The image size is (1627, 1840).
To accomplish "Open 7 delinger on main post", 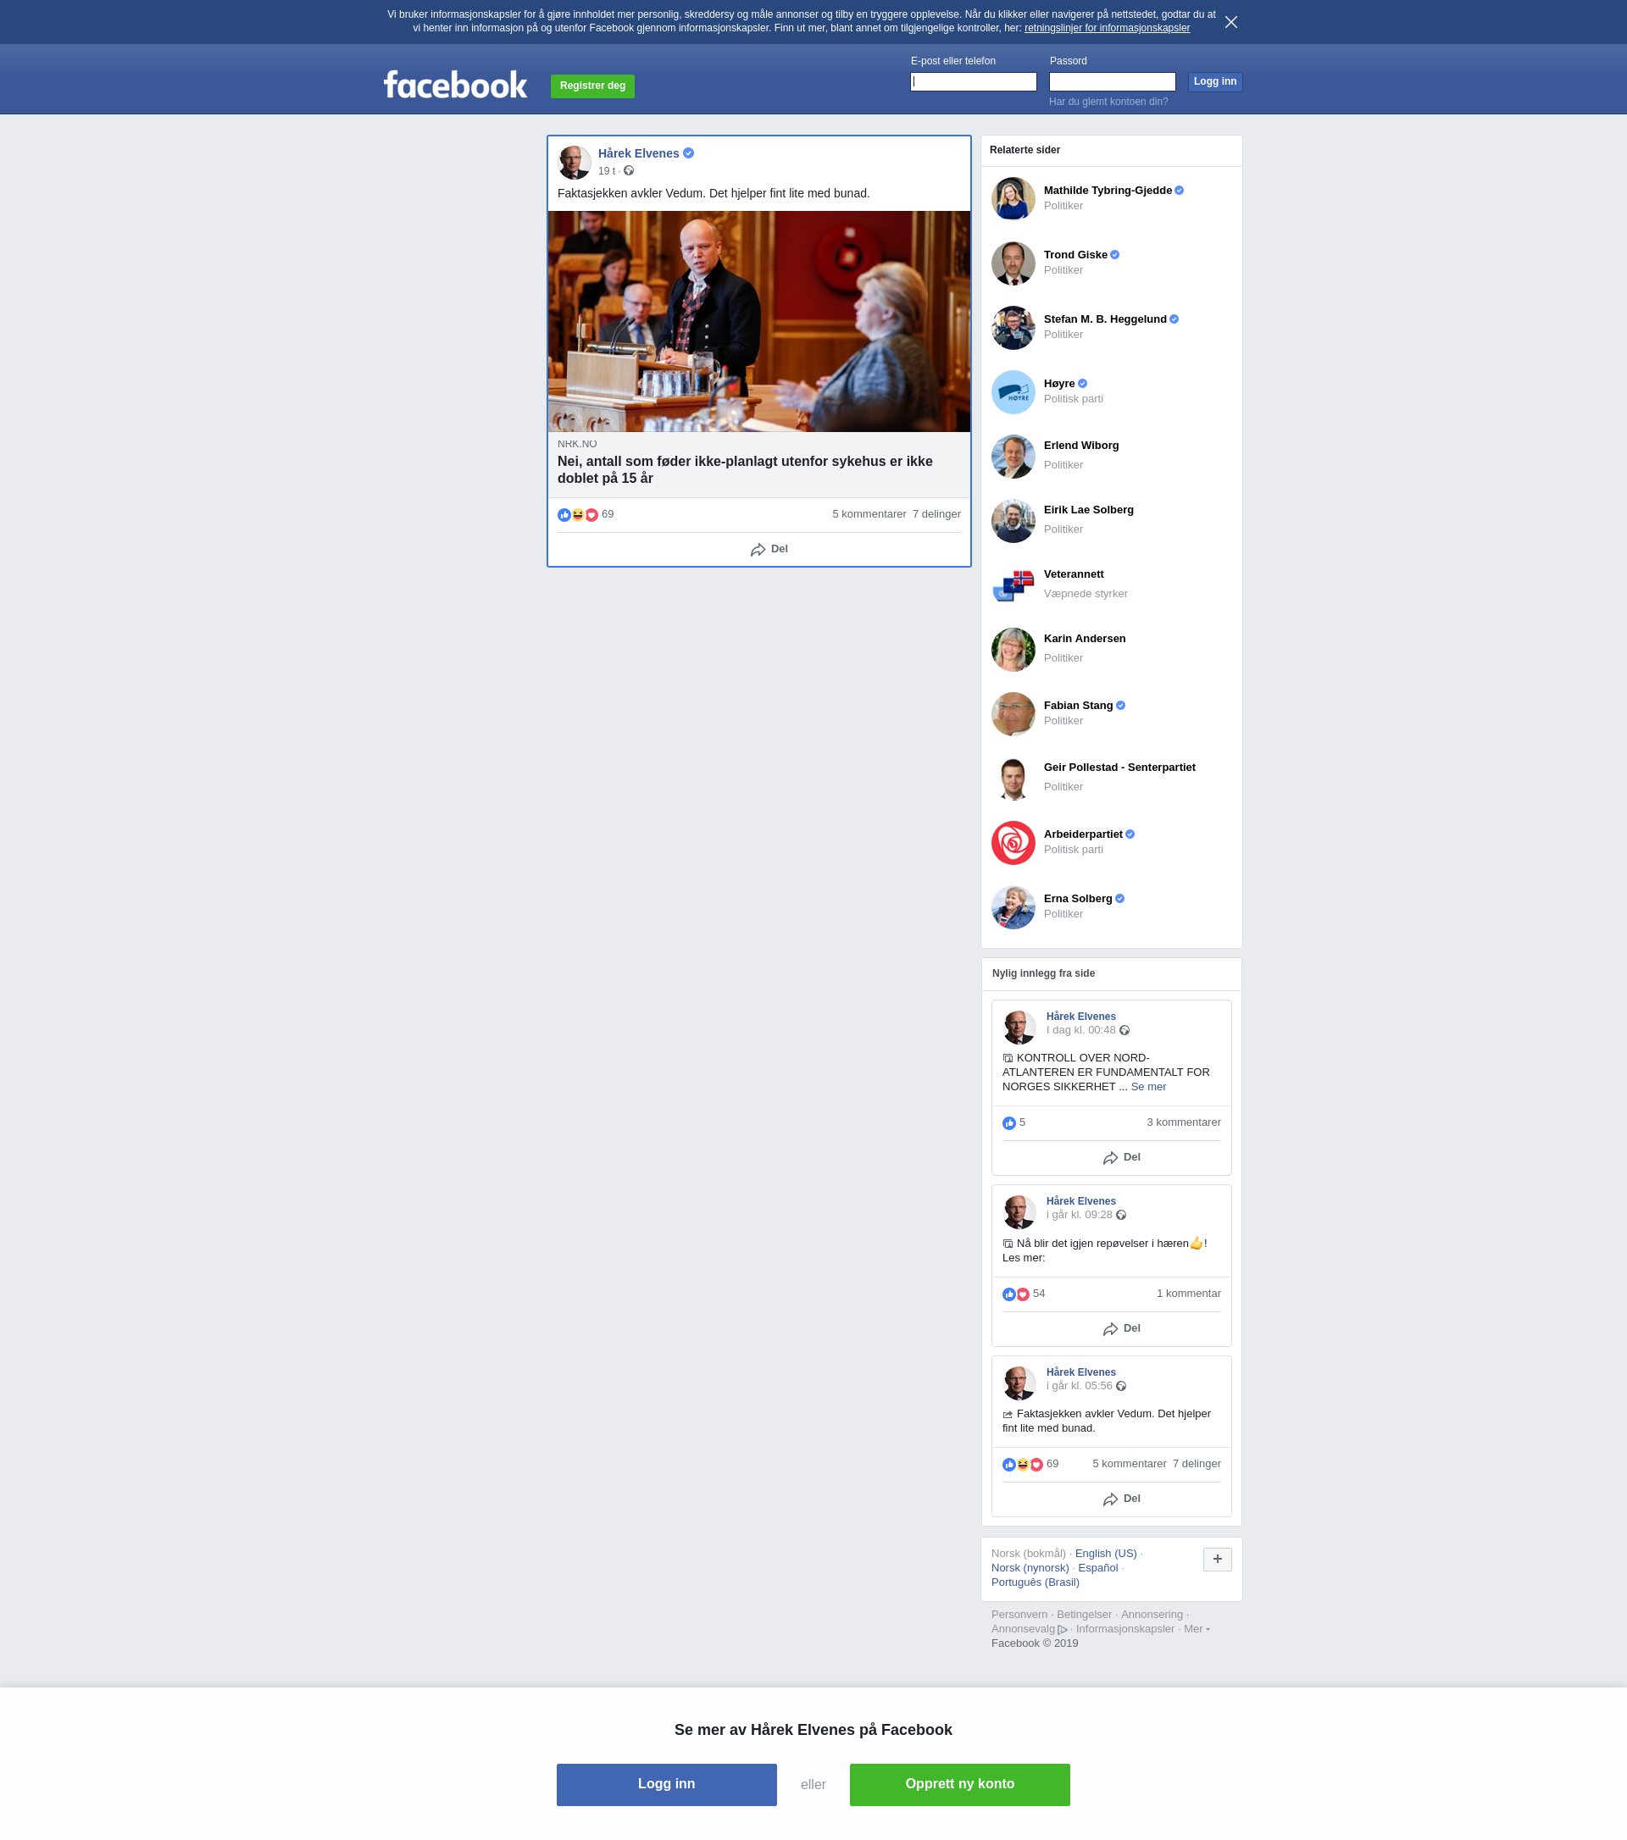I will [x=936, y=514].
